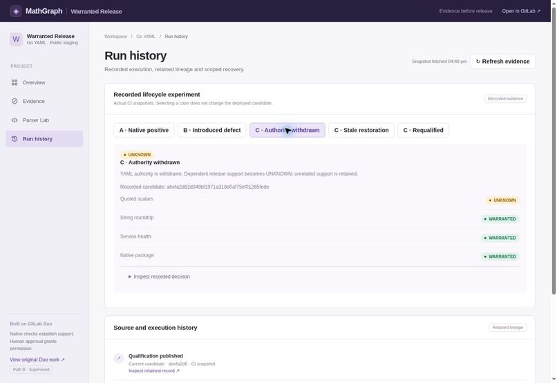Click WARRANTED badge on String roundtrip row
Image resolution: width=557 pixels, height=383 pixels.
click(x=500, y=219)
